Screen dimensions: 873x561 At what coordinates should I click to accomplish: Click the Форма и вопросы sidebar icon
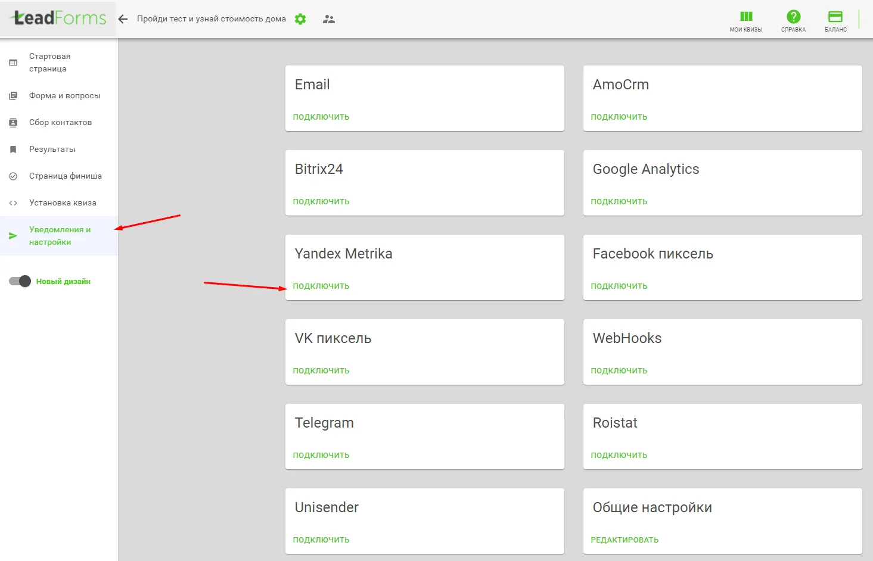click(x=13, y=95)
